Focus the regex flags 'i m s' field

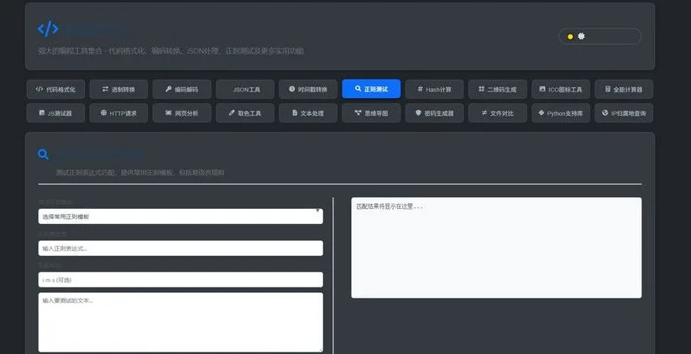point(180,279)
